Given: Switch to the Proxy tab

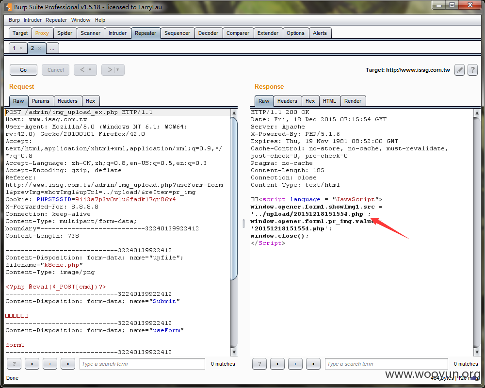Looking at the screenshot, I should (x=42, y=33).
